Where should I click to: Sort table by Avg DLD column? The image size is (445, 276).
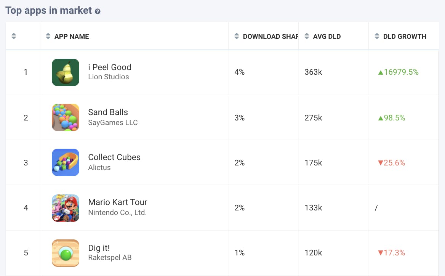pos(307,37)
